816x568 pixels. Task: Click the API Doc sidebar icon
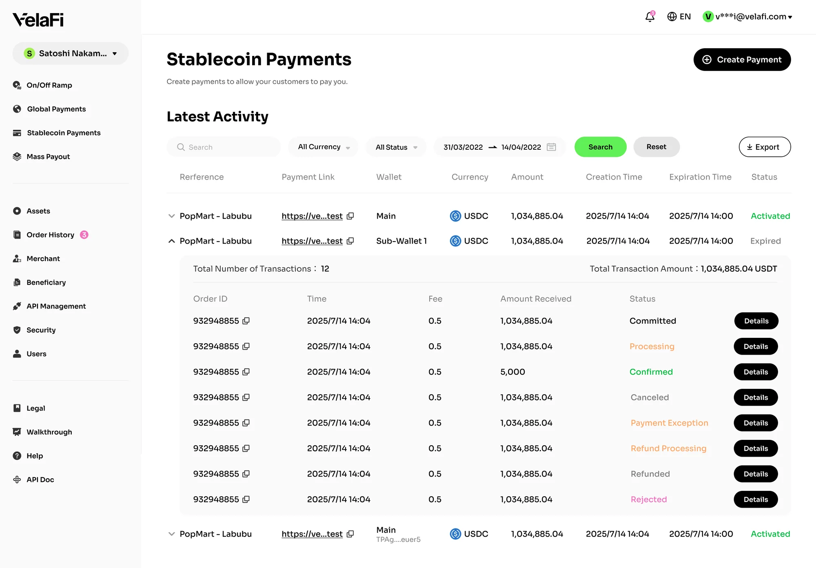(17, 479)
